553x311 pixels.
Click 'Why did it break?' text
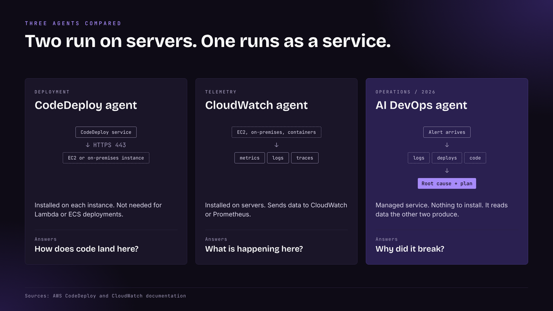click(x=410, y=249)
